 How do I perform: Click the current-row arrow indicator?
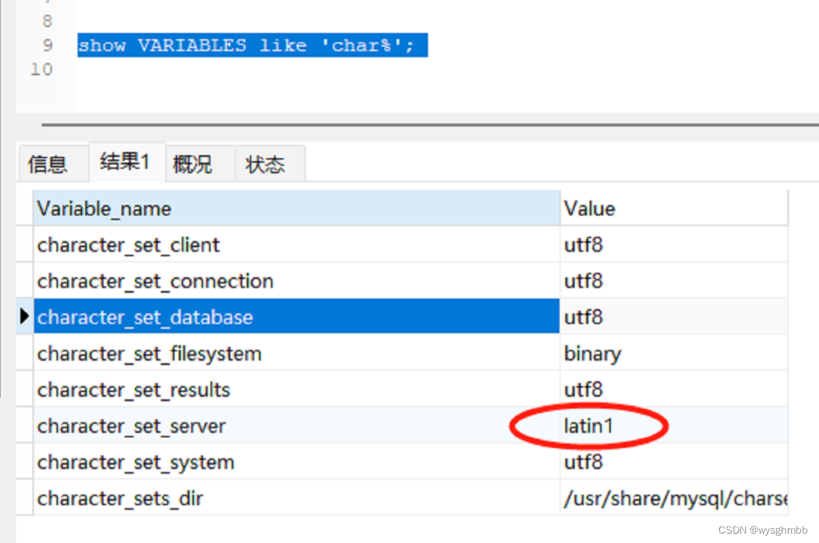coord(24,316)
